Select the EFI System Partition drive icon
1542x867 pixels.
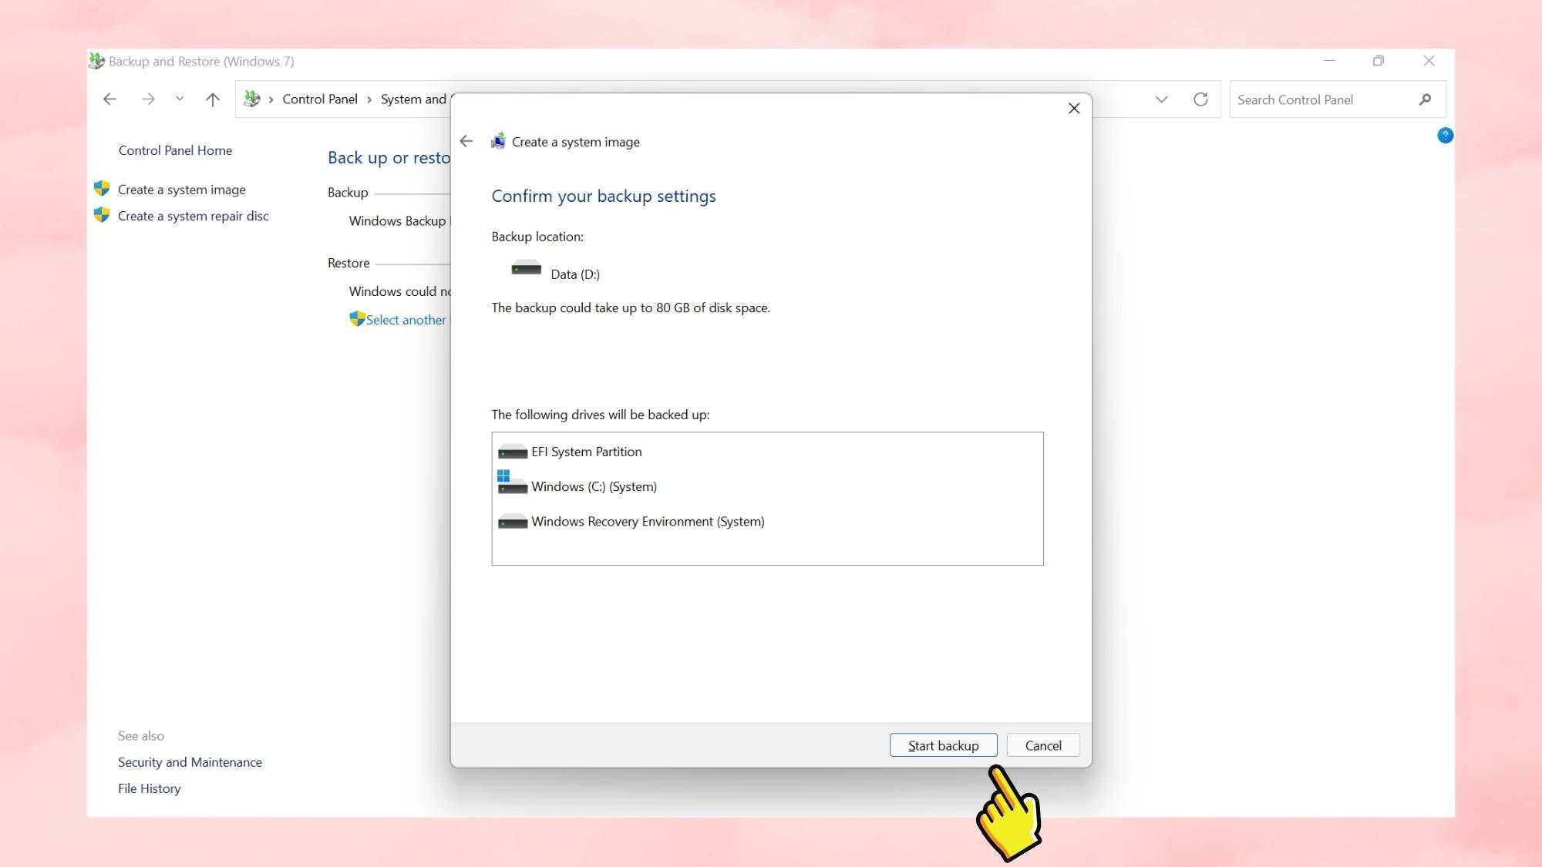click(513, 452)
